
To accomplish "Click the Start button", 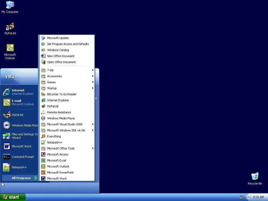I will (x=13, y=197).
